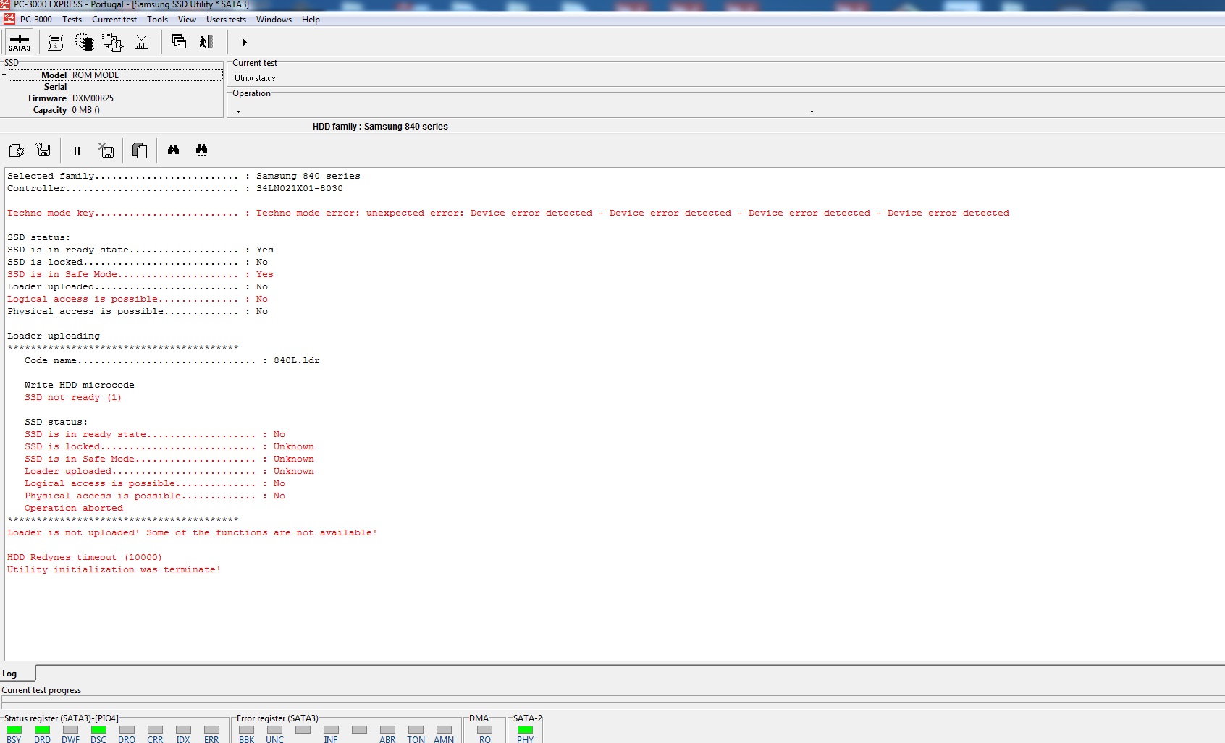Click the stacked windows icon in toolbar
1225x743 pixels.
pyautogui.click(x=179, y=42)
